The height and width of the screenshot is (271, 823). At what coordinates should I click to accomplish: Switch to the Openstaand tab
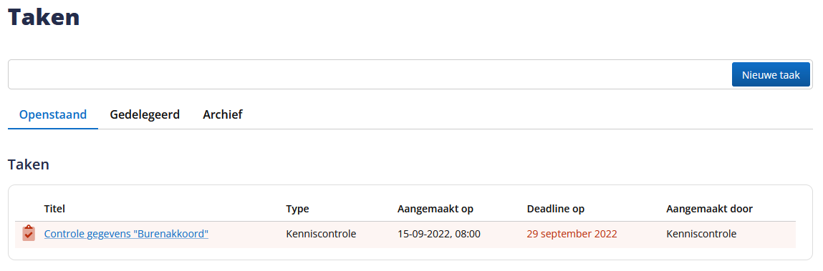pyautogui.click(x=53, y=114)
